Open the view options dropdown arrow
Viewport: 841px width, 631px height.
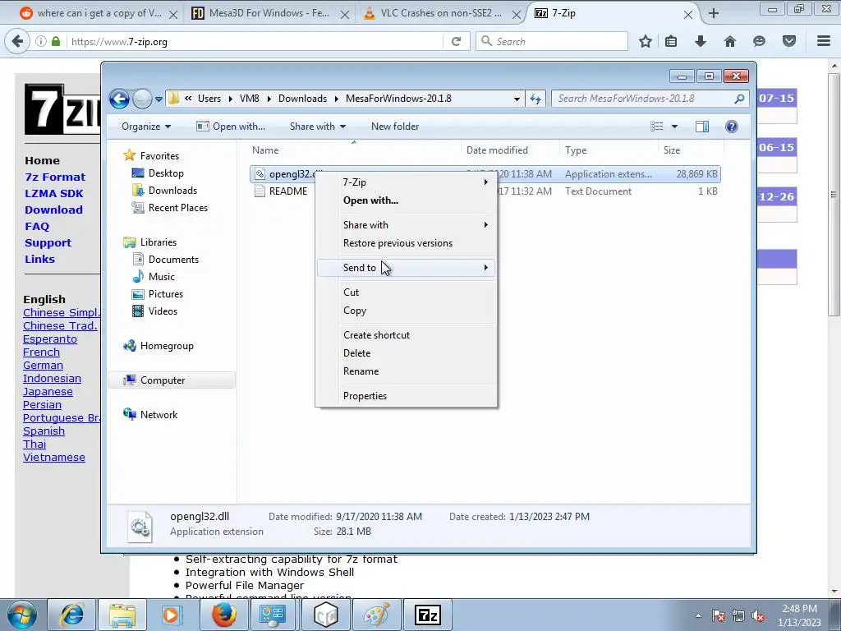pyautogui.click(x=675, y=127)
